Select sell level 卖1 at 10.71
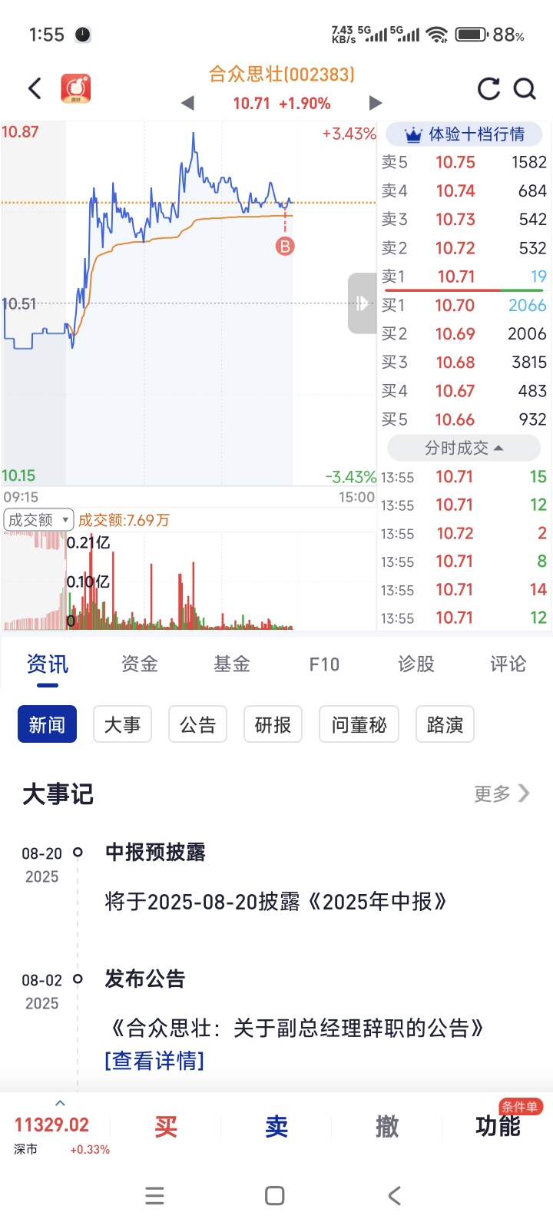The height and width of the screenshot is (1229, 553). point(464,277)
